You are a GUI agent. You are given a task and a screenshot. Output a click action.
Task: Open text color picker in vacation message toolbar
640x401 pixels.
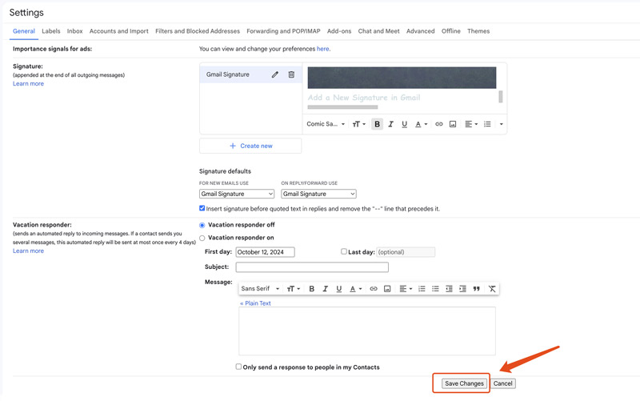(x=355, y=289)
